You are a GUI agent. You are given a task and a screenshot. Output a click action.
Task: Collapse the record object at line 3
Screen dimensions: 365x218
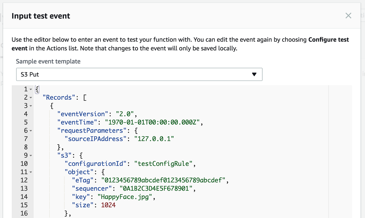pyautogui.click(x=31, y=106)
